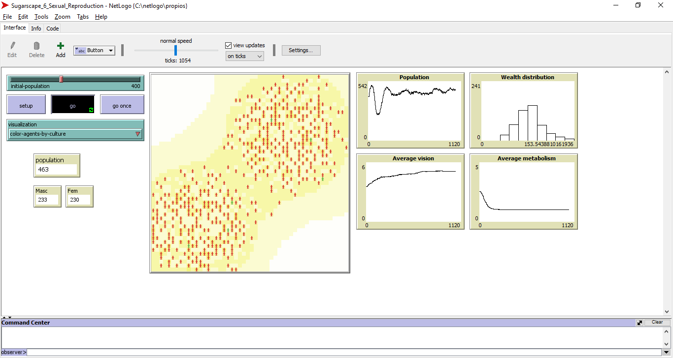This screenshot has height=358, width=673.
Task: Open the Zoom menu
Action: click(62, 17)
